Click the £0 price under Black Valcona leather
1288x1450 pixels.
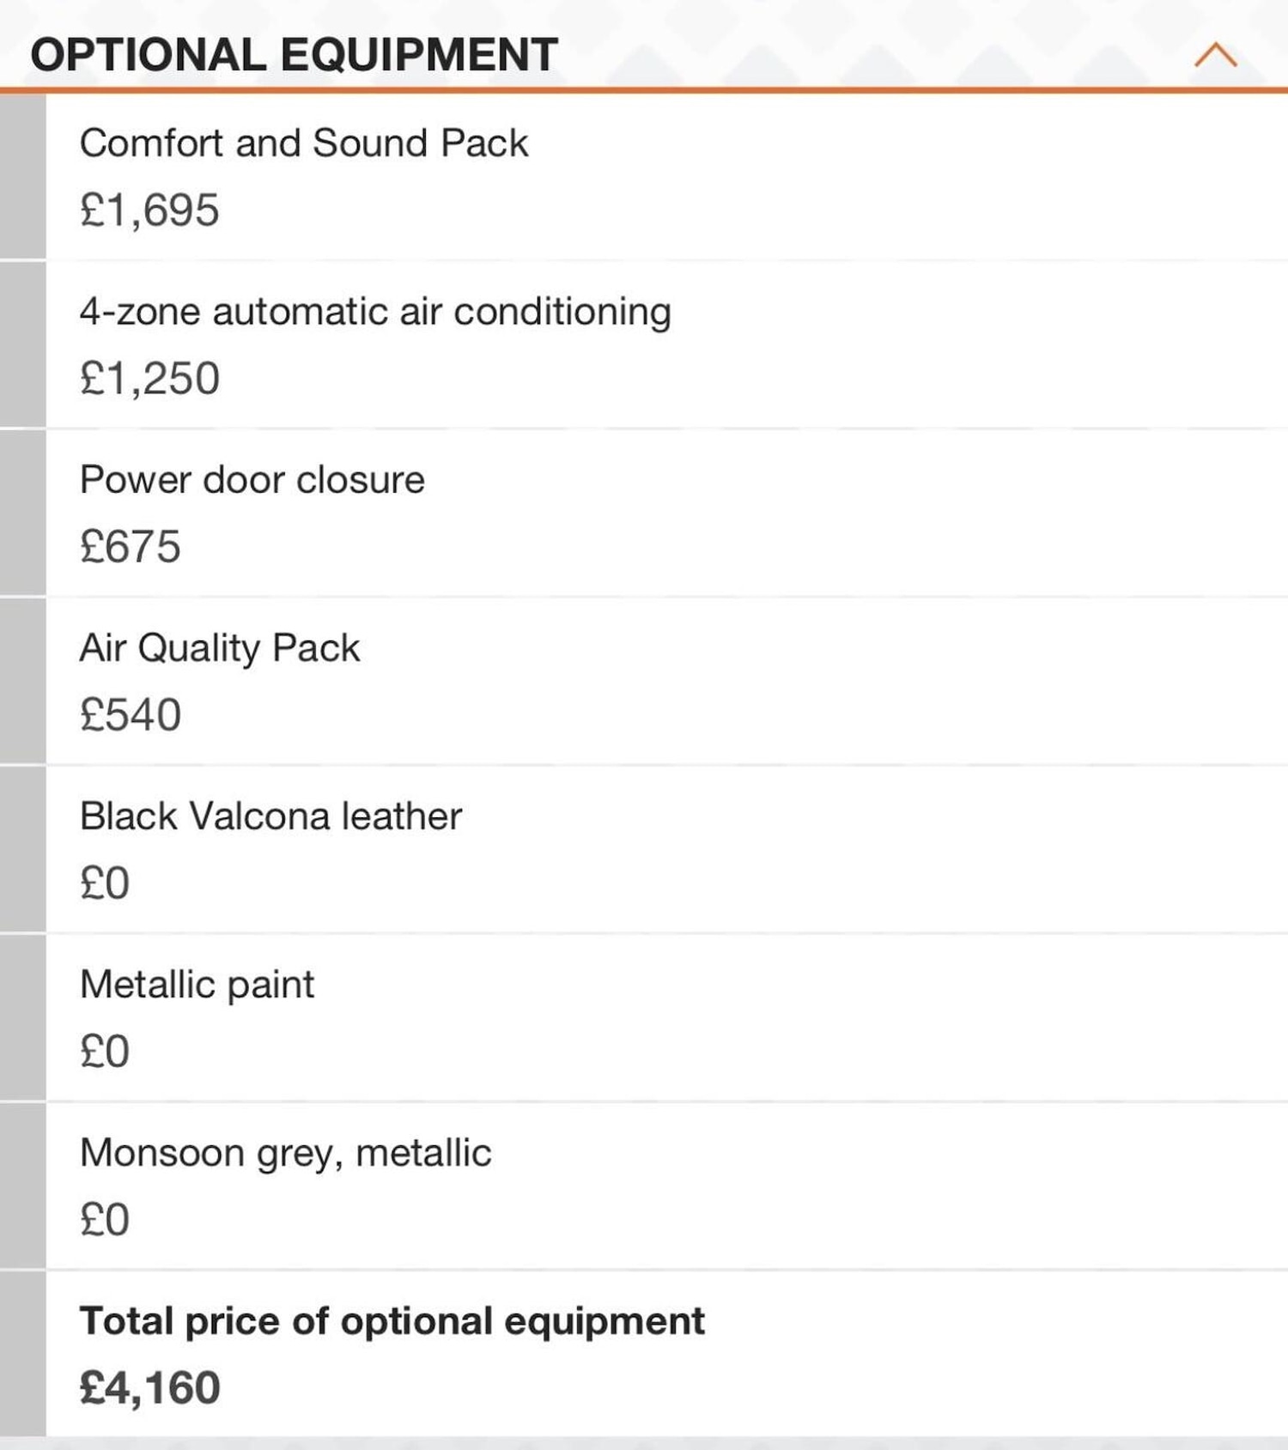tap(105, 883)
